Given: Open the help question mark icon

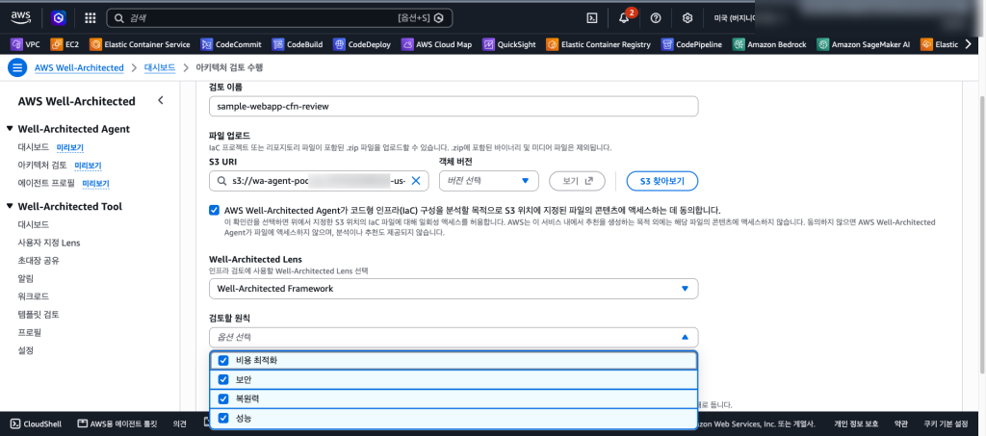Looking at the screenshot, I should click(x=656, y=18).
